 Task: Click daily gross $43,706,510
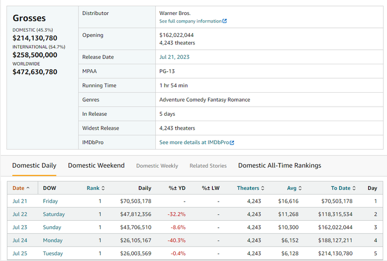[135, 227]
